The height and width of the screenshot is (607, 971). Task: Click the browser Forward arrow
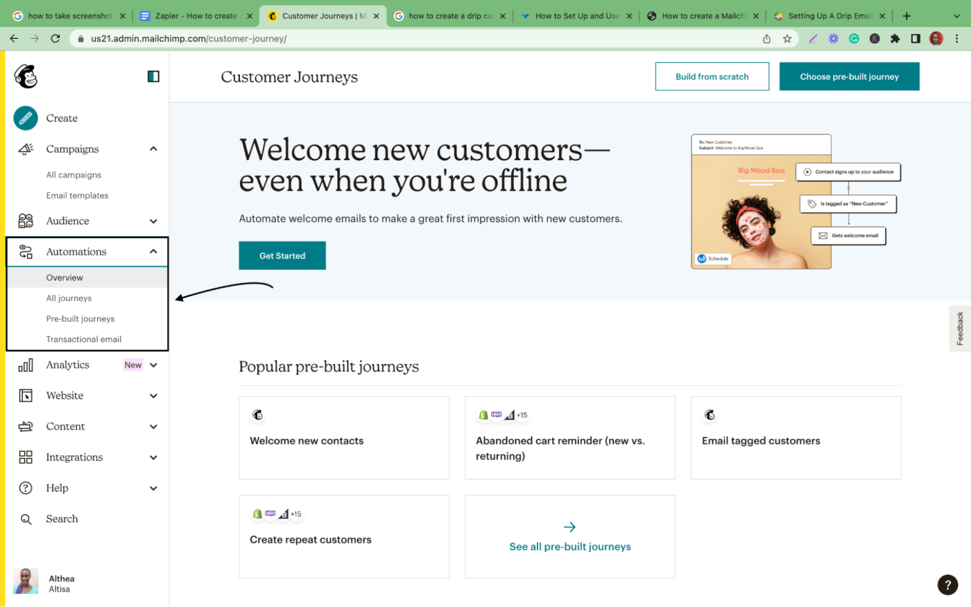pos(35,39)
